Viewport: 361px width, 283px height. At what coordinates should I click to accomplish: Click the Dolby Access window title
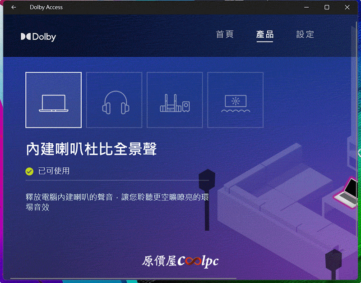(46, 7)
